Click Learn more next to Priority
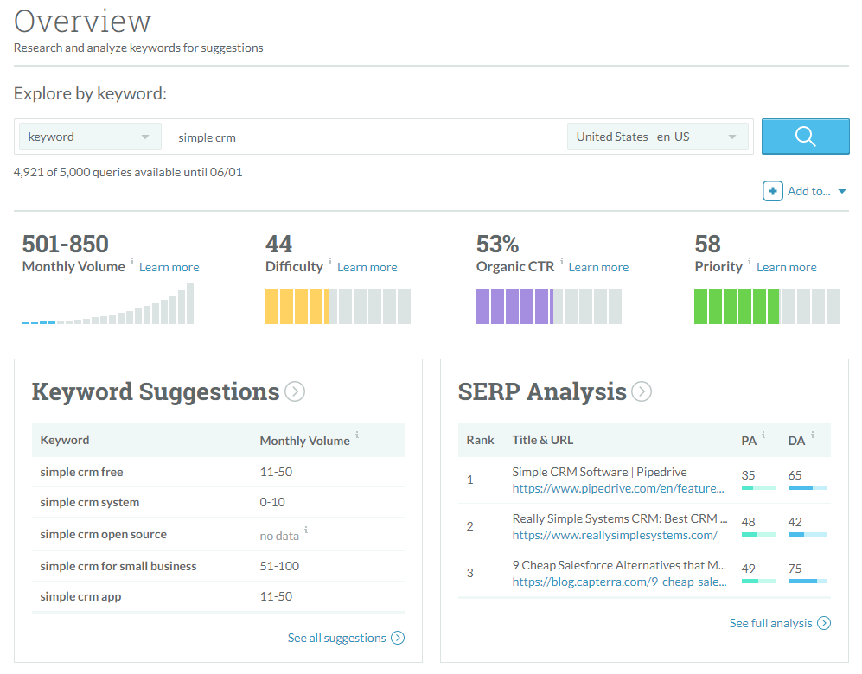 (786, 267)
